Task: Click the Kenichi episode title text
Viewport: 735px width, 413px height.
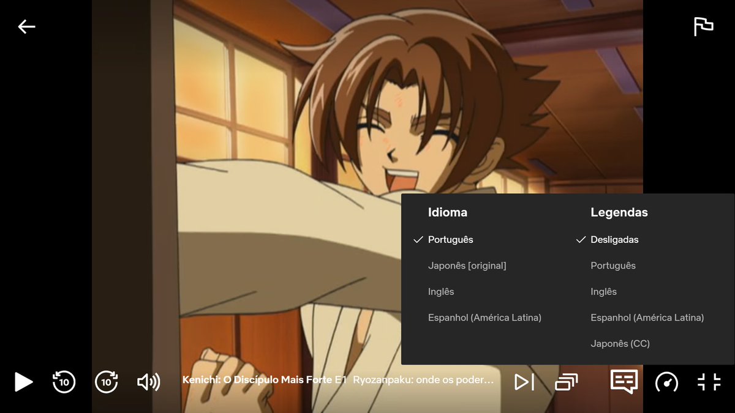Action: click(x=337, y=380)
